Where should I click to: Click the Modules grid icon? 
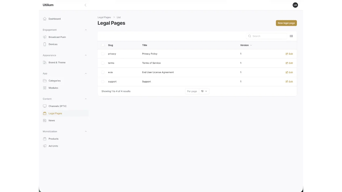[45, 88]
